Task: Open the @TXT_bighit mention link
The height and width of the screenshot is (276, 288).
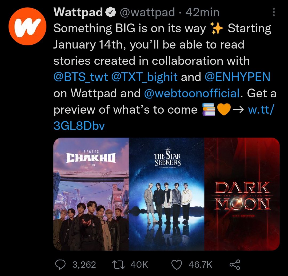Action: (x=144, y=77)
